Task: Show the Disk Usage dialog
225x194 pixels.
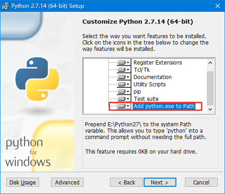Action: click(23, 182)
